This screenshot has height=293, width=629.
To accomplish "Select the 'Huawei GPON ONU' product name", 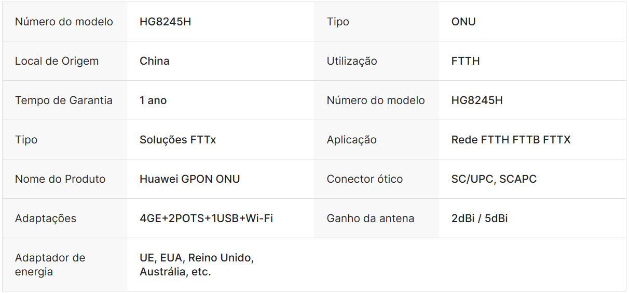I will point(190,179).
